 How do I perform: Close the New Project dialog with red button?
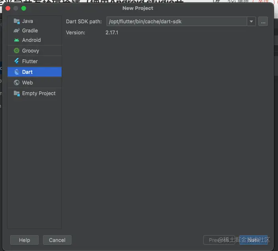point(8,8)
